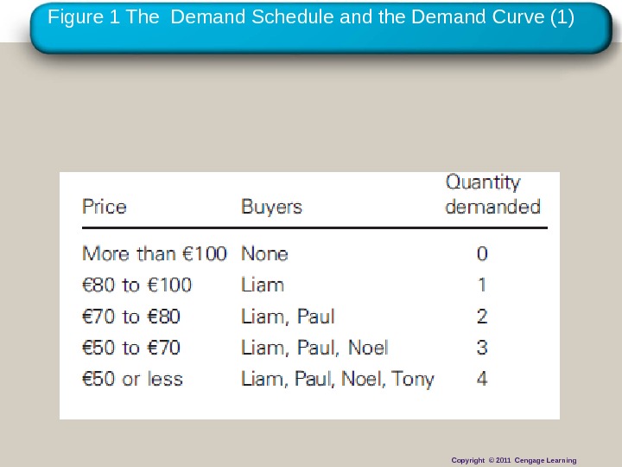Click the quantity value 4
This screenshot has width=622, height=467.
pyautogui.click(x=482, y=379)
